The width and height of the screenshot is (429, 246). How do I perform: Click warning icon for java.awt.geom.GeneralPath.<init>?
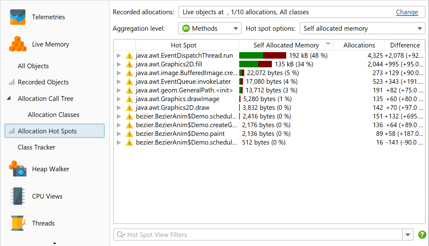[x=129, y=91]
